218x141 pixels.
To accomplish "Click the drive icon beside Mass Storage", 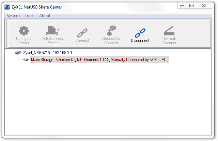I will (26, 60).
